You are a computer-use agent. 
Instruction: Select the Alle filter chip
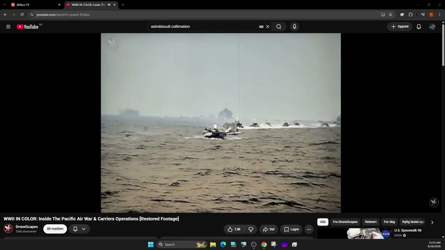pos(323,222)
